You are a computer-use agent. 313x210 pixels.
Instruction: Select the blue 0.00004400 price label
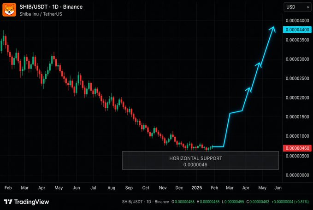(297, 30)
